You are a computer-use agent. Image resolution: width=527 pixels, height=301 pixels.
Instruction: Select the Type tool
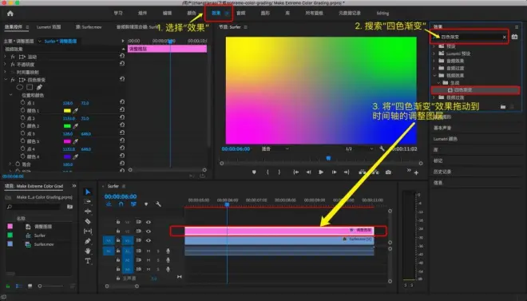pyautogui.click(x=88, y=261)
